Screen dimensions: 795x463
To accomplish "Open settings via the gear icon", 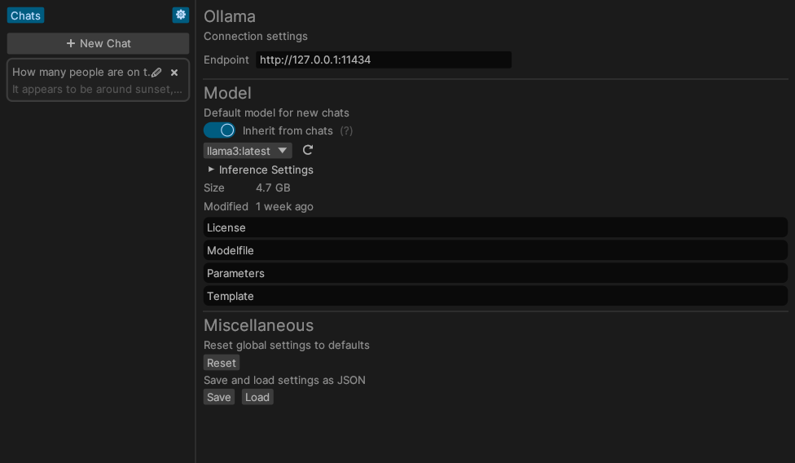I will point(181,15).
